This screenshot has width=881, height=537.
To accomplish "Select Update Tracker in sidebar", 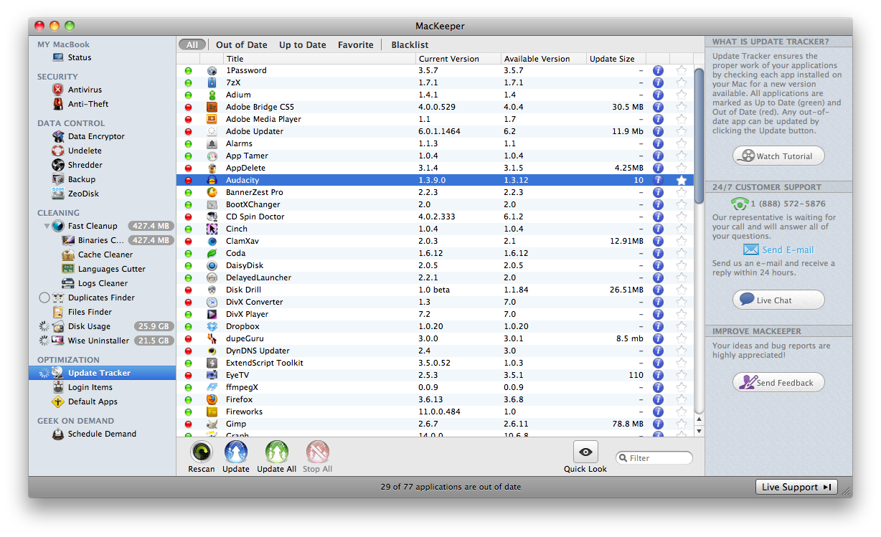I will (102, 373).
